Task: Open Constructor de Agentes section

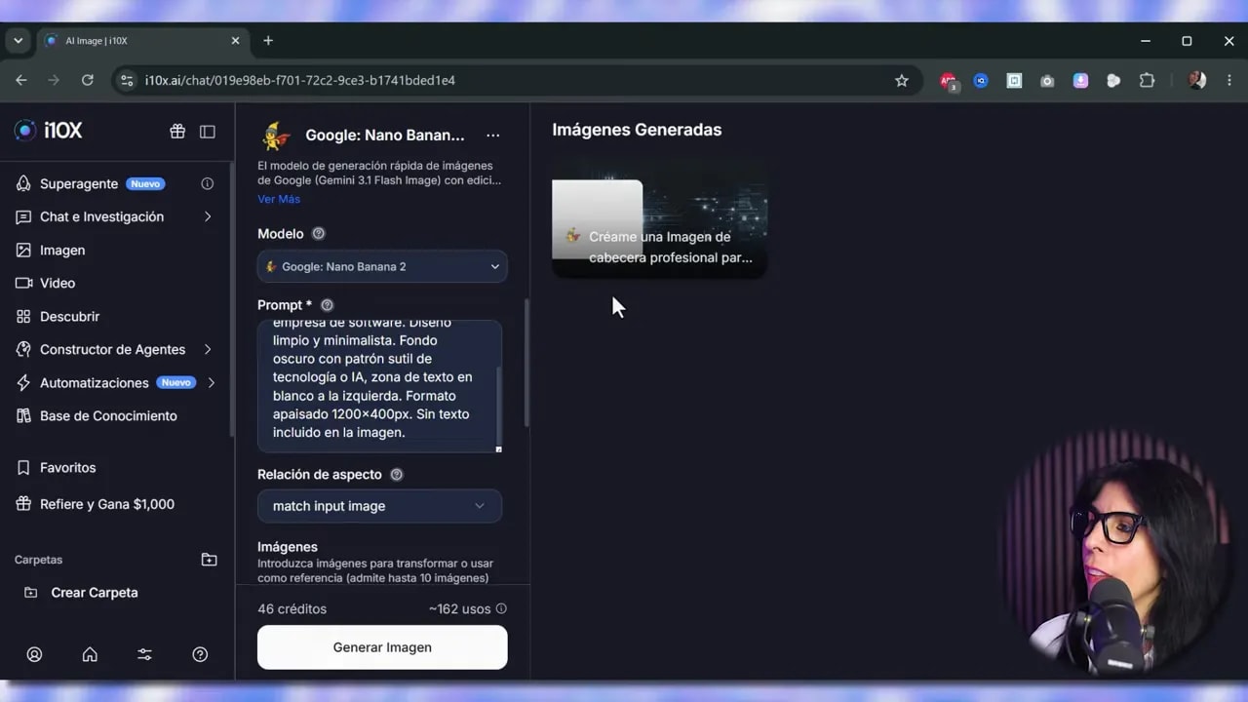Action: click(x=112, y=349)
